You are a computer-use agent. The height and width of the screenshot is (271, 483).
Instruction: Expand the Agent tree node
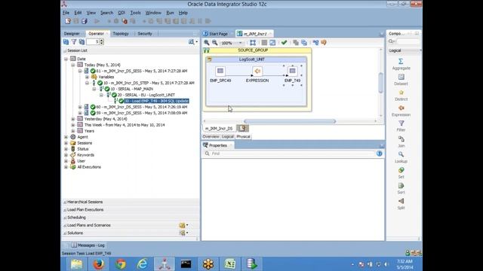point(66,137)
